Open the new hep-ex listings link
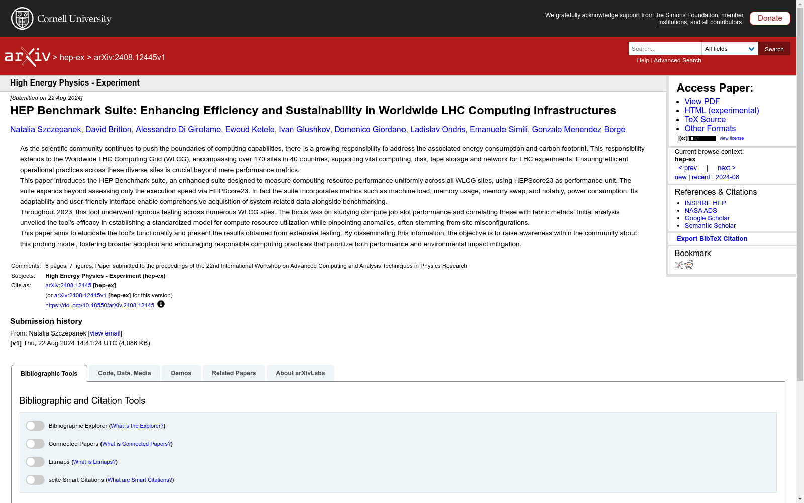The height and width of the screenshot is (503, 804). 680,177
